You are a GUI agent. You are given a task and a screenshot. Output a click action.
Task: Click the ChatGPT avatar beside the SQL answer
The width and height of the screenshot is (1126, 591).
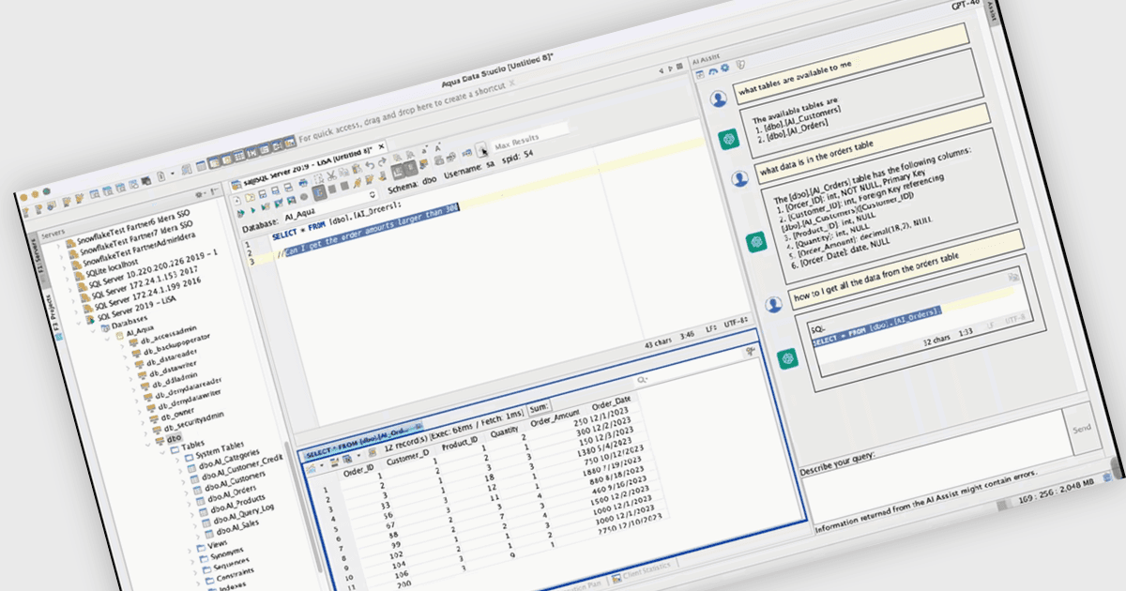click(x=786, y=357)
